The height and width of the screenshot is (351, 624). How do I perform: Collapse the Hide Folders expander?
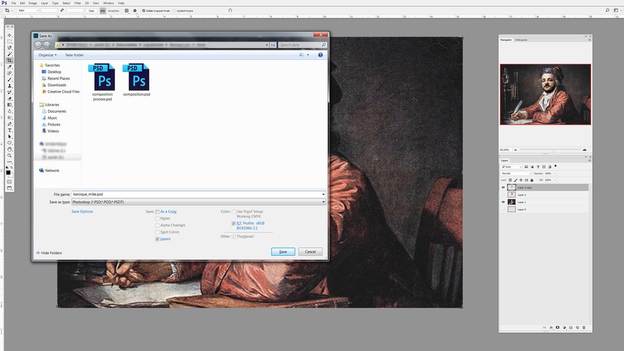tap(49, 253)
